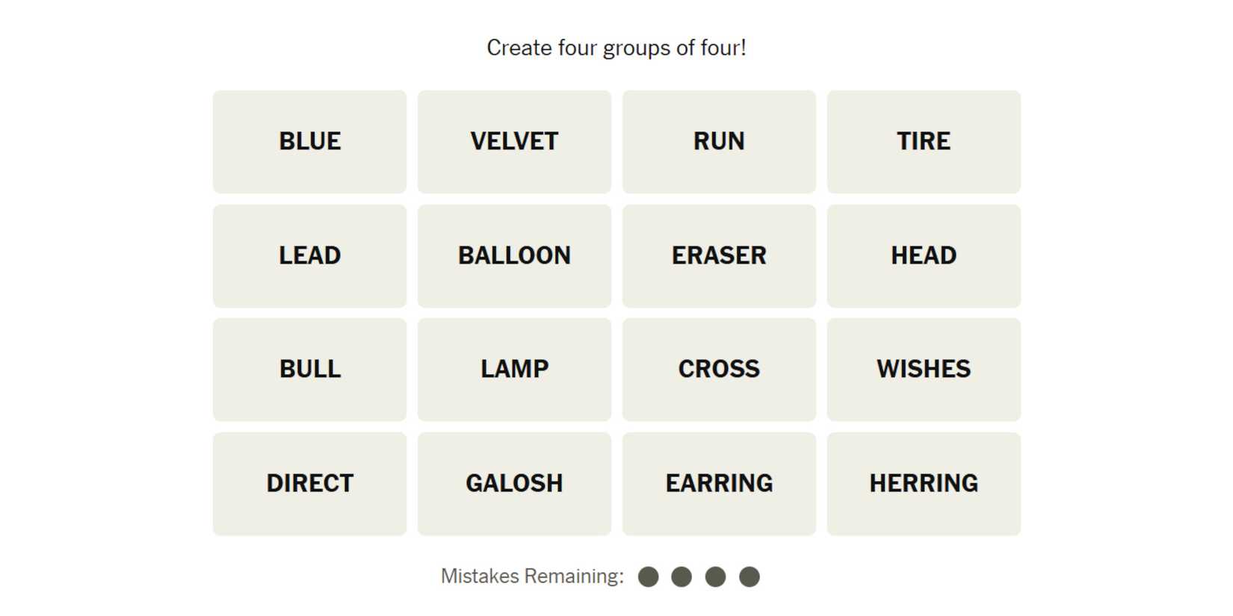Pick the CROSS tile

click(719, 370)
